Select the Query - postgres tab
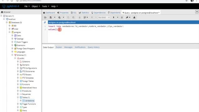This screenshot has height=112, width=199. tap(141, 13)
